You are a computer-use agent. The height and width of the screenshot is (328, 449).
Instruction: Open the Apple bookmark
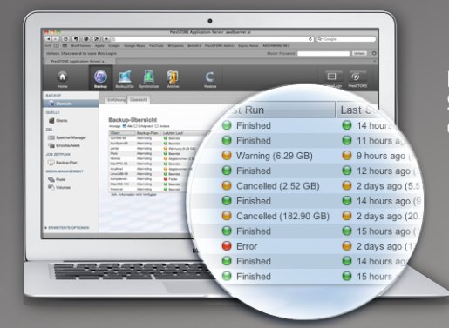pos(99,46)
